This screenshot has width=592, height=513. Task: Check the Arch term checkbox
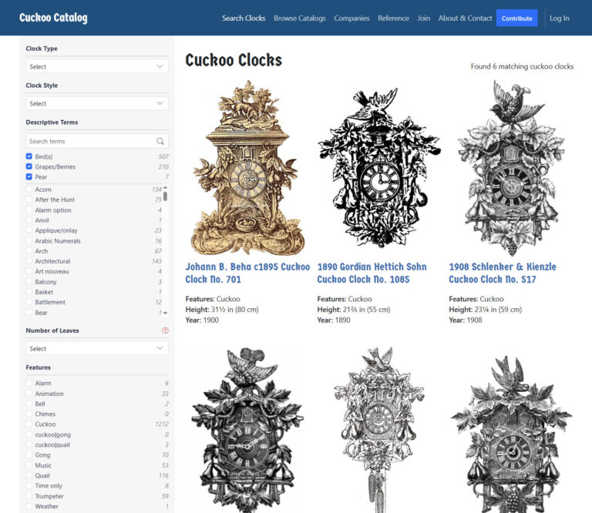coord(29,251)
